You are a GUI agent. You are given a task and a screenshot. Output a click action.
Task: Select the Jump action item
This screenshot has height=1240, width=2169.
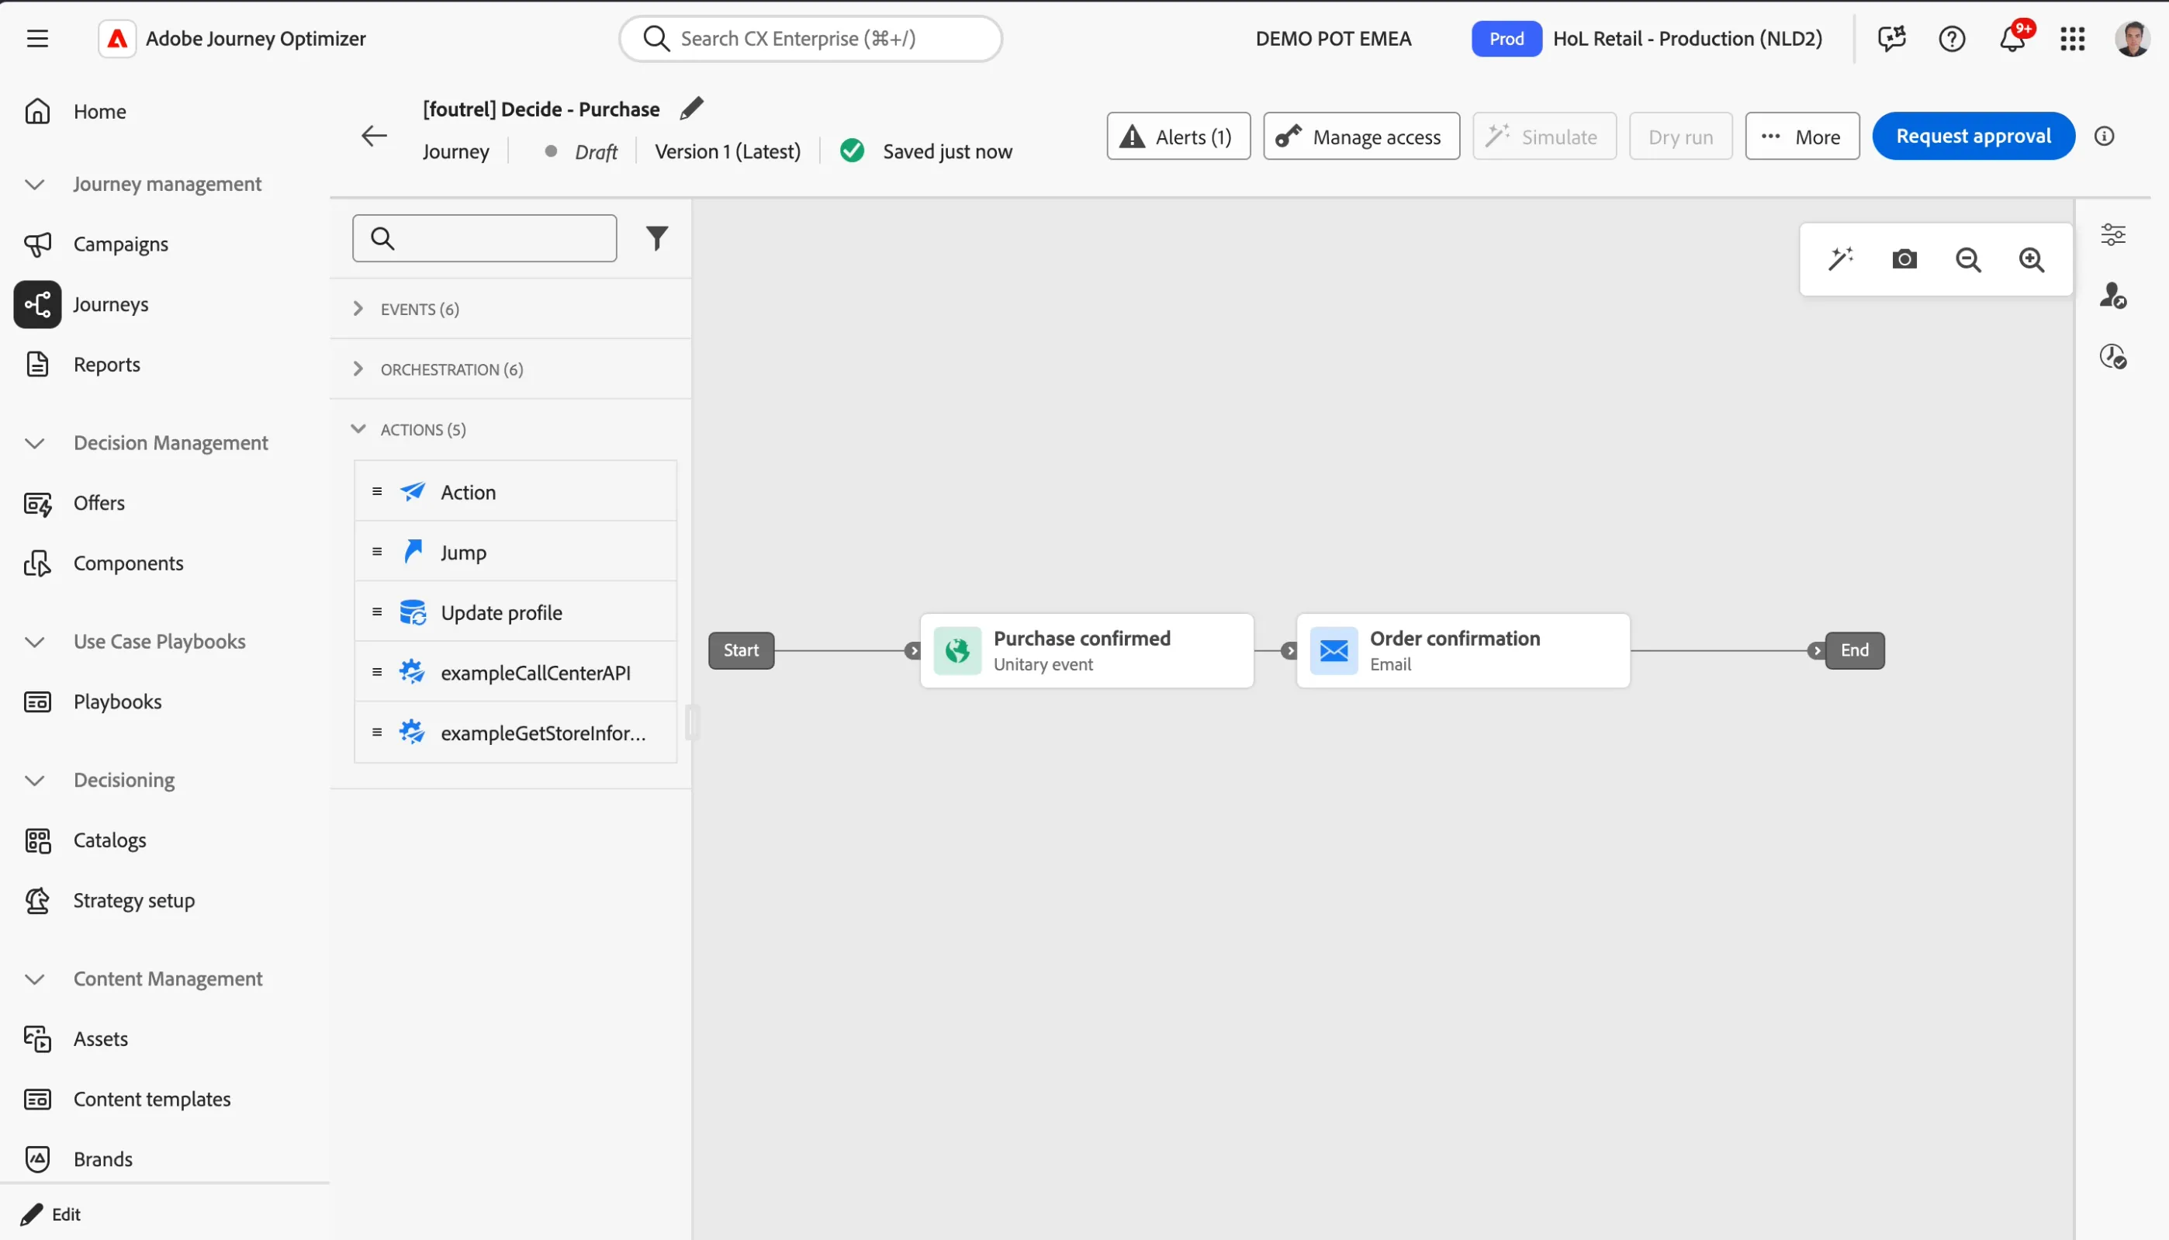[x=515, y=552]
